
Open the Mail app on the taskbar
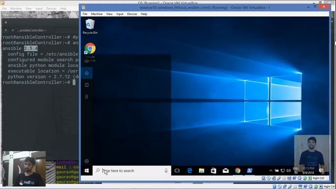(225, 171)
